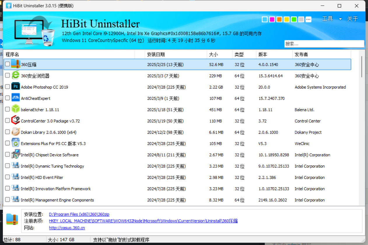Check the Intel(R) Chipset Device Software checkbox
Viewport: 368px width, 245px height.
(8, 154)
